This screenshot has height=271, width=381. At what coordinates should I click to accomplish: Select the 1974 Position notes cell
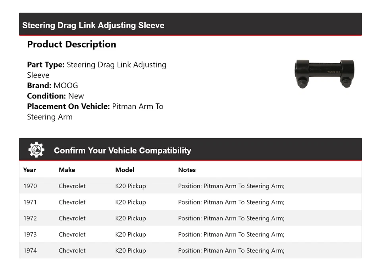click(x=231, y=250)
